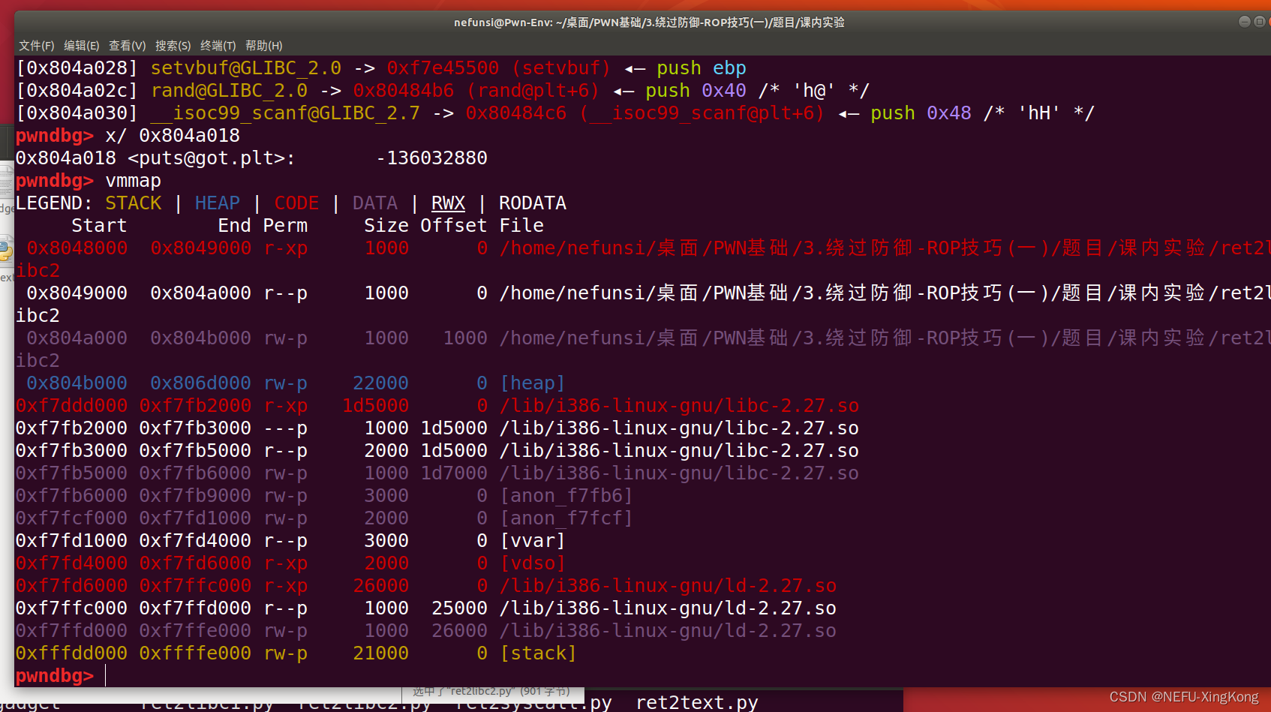Click the rand@GLIBC_2.0 GOT entry
The width and height of the screenshot is (1271, 712).
click(x=229, y=91)
